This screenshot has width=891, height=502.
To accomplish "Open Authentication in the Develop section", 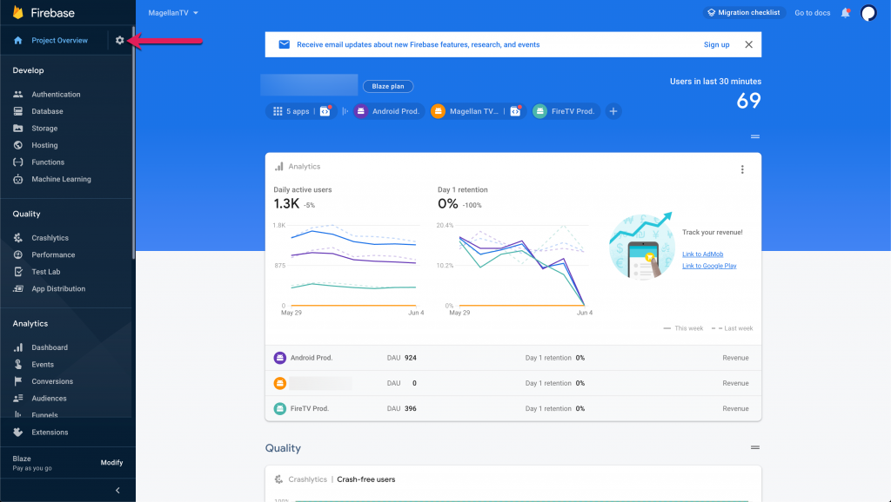I will pyautogui.click(x=56, y=94).
